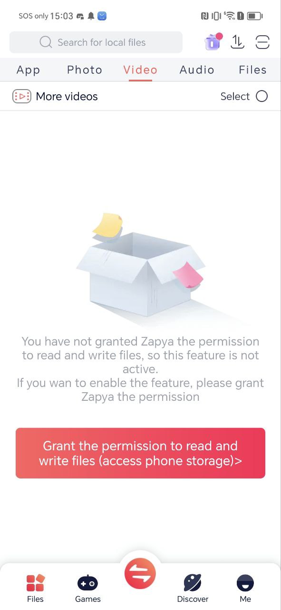Open the menu icon beside transfer arrows
Image resolution: width=281 pixels, height=610 pixels.
(x=262, y=42)
